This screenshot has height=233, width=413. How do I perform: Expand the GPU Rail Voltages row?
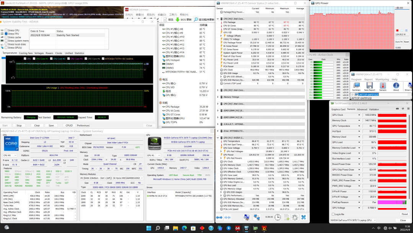click(x=221, y=151)
